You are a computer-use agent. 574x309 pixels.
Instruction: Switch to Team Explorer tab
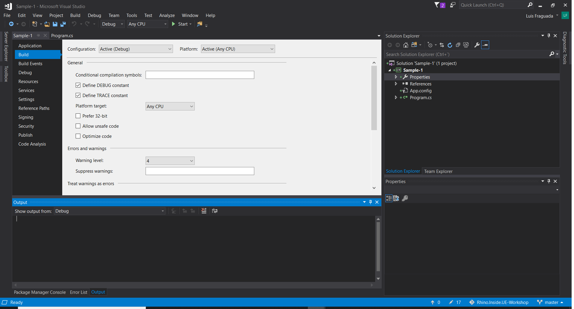tap(438, 171)
